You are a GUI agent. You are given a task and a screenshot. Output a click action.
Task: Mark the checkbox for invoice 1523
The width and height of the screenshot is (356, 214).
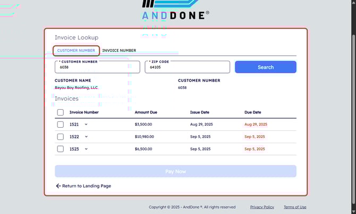coord(61,149)
